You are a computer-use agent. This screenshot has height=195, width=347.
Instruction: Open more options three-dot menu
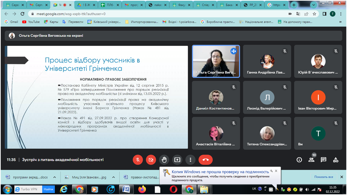click(x=191, y=160)
